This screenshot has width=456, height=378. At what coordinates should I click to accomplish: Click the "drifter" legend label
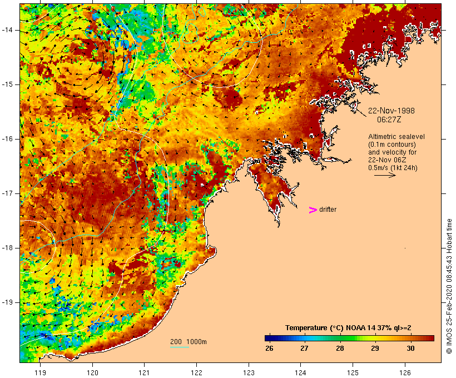click(x=328, y=210)
